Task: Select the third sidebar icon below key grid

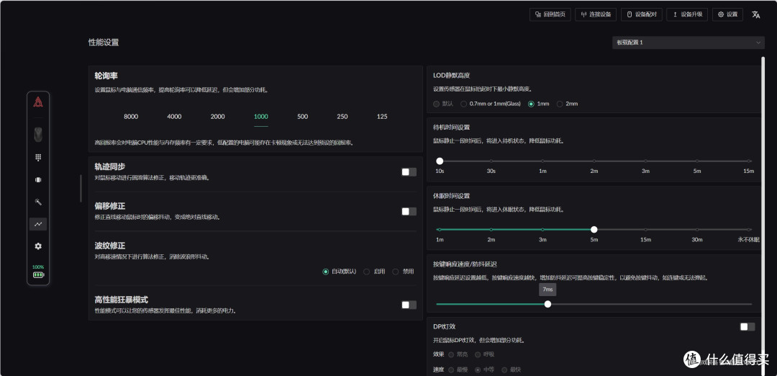Action: 38,179
